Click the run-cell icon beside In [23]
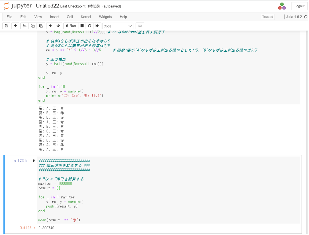Image resolution: width=309 pixels, height=235 pixels. point(34,161)
